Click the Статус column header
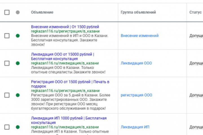 tap(195, 12)
